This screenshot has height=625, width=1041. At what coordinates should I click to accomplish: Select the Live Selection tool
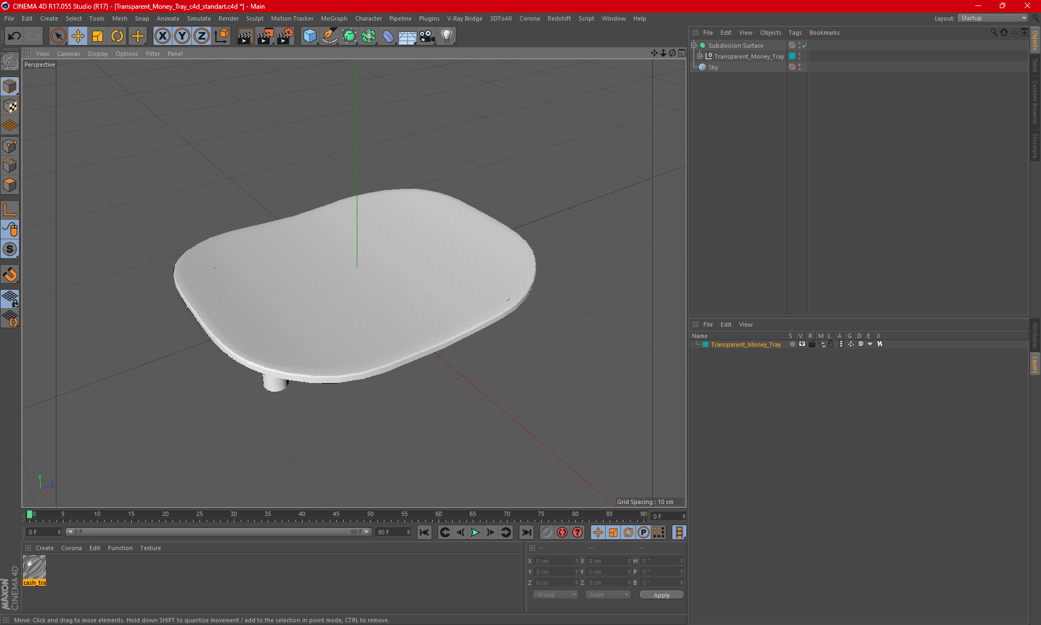click(58, 36)
